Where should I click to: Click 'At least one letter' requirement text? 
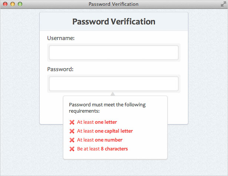coord(97,122)
